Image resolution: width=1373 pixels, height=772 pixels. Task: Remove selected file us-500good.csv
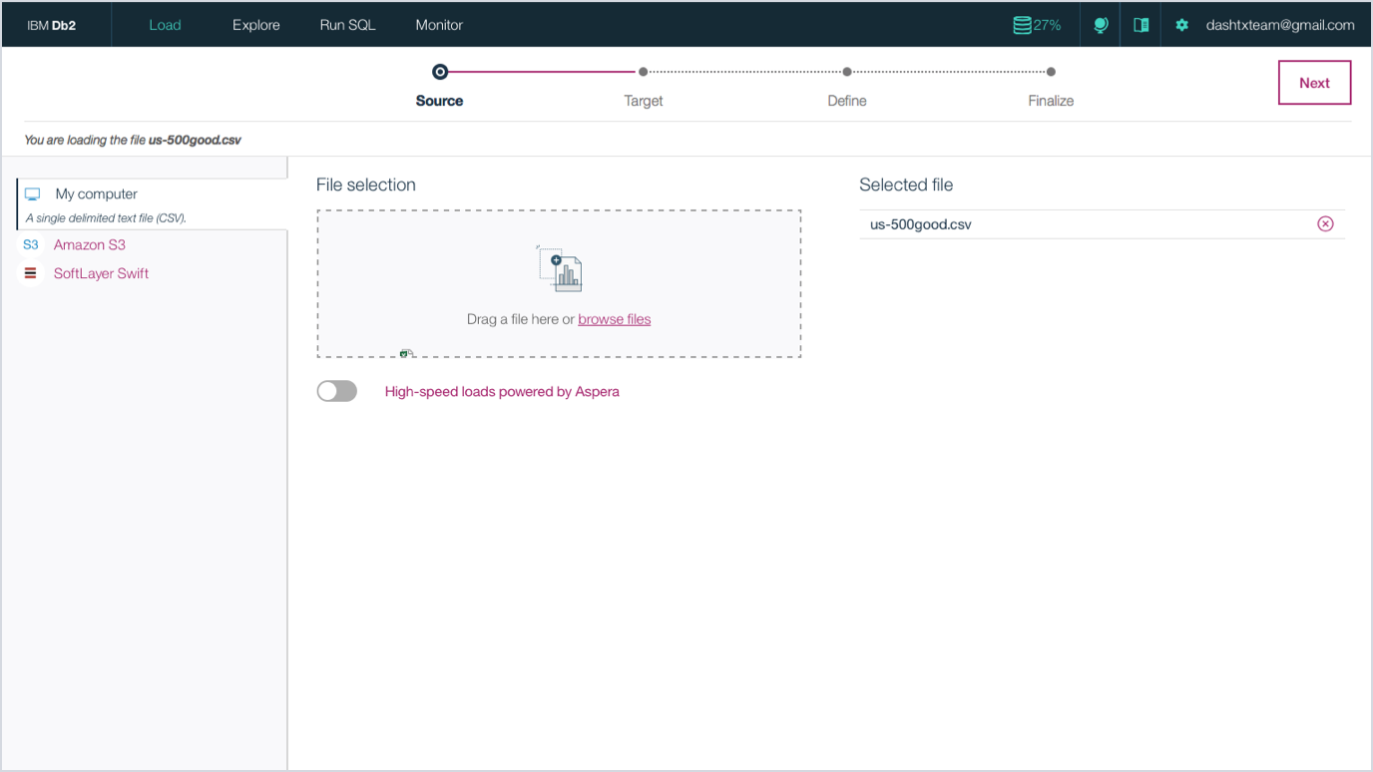pyautogui.click(x=1325, y=223)
